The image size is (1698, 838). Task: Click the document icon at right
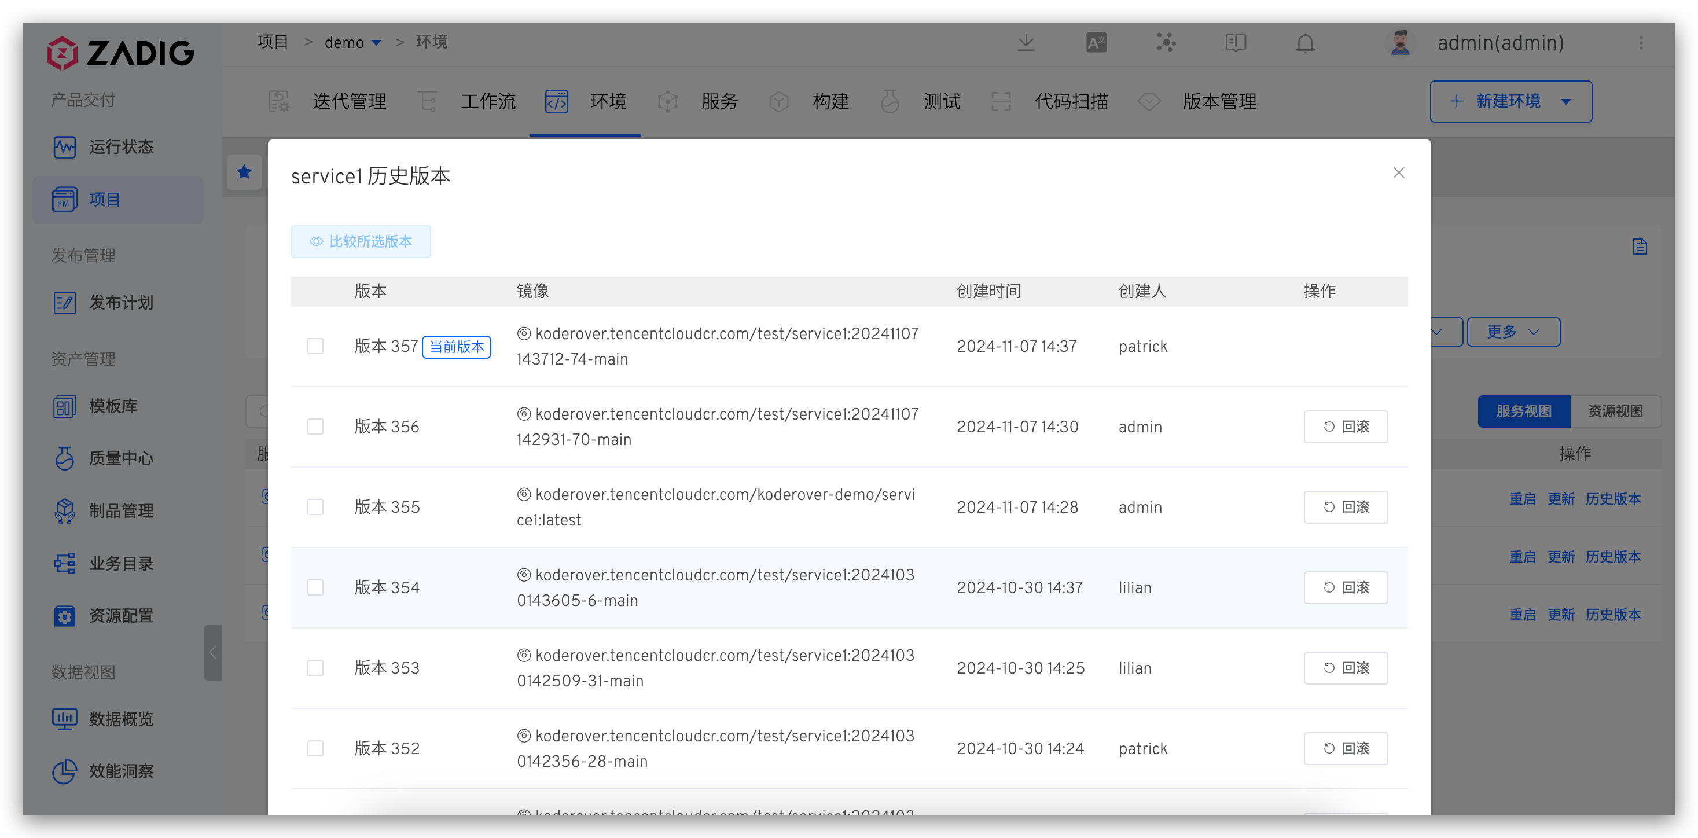1640,247
